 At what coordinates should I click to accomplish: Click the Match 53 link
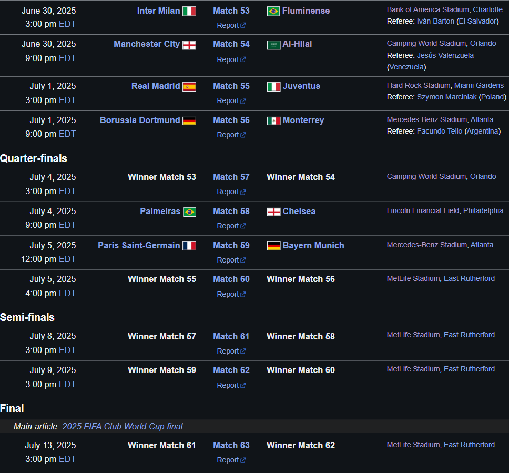tap(231, 11)
